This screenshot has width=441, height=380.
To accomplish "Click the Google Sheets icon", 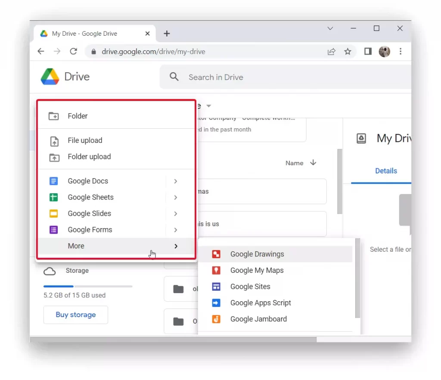I will point(53,197).
